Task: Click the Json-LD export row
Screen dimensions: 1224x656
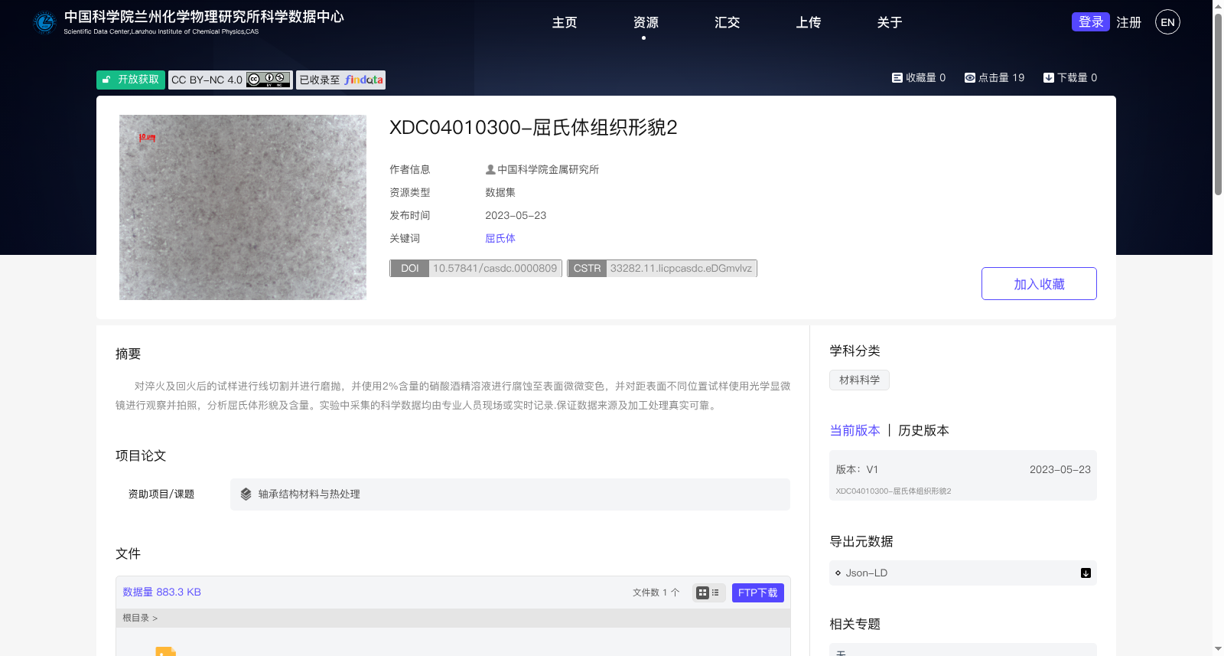Action: click(963, 573)
